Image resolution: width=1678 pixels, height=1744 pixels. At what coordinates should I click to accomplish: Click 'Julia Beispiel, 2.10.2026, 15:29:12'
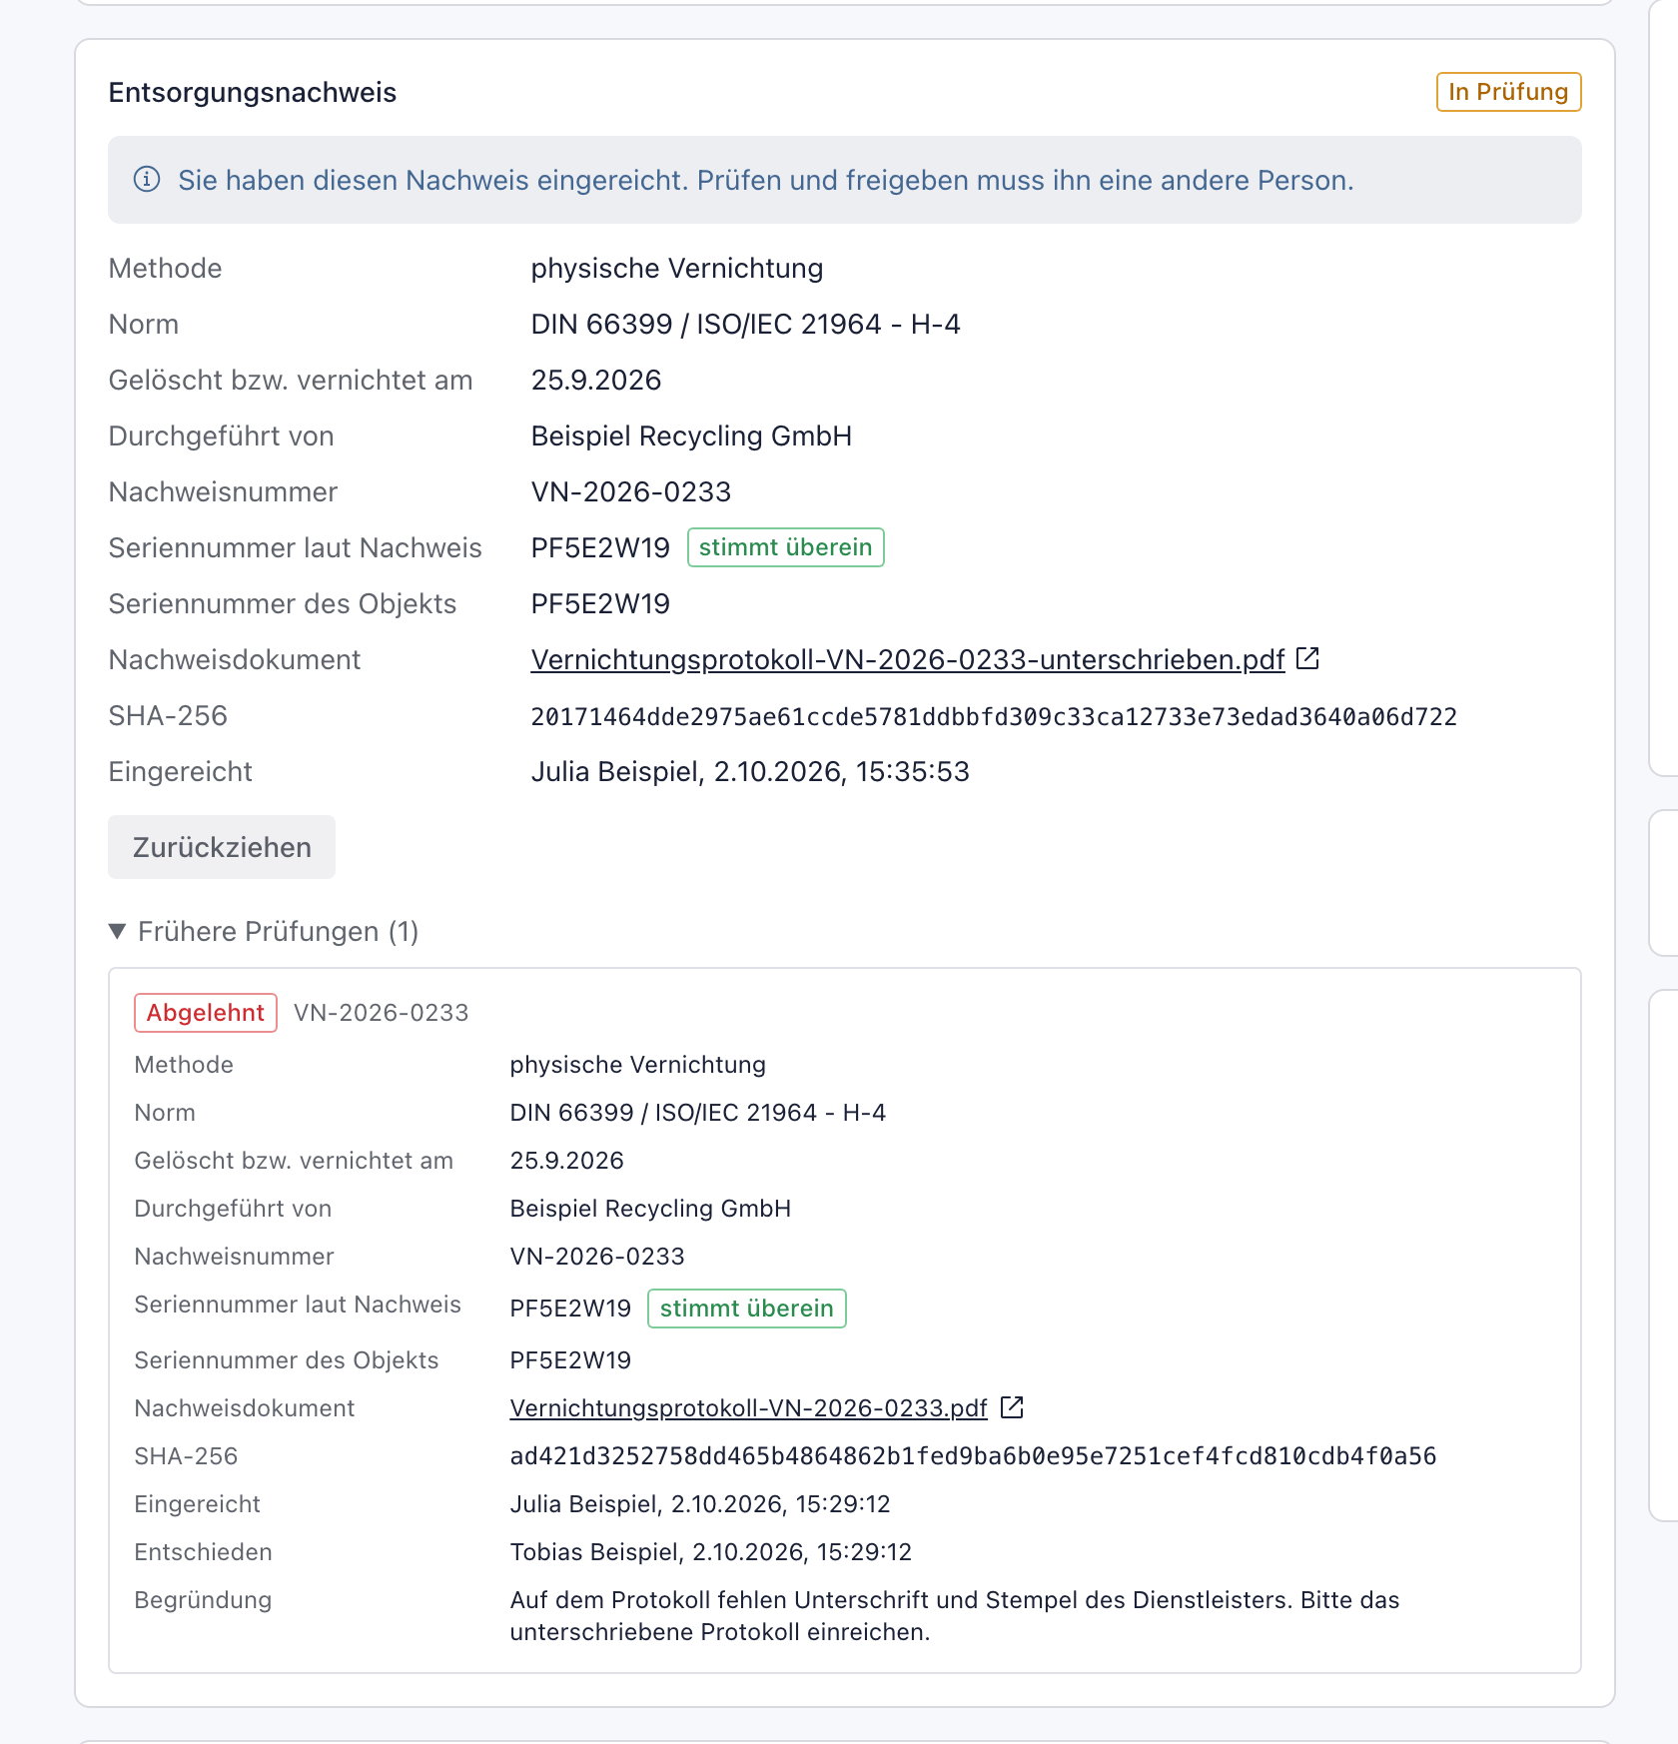[x=699, y=1504]
